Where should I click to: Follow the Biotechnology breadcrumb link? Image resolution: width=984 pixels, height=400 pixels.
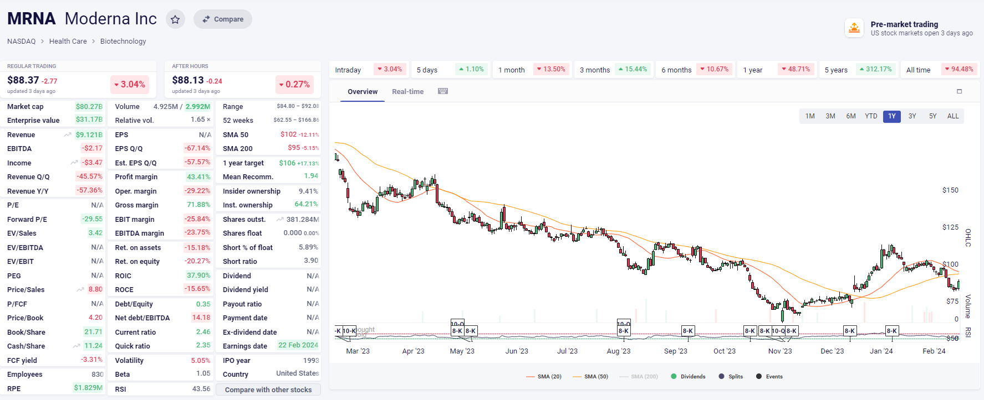point(123,41)
